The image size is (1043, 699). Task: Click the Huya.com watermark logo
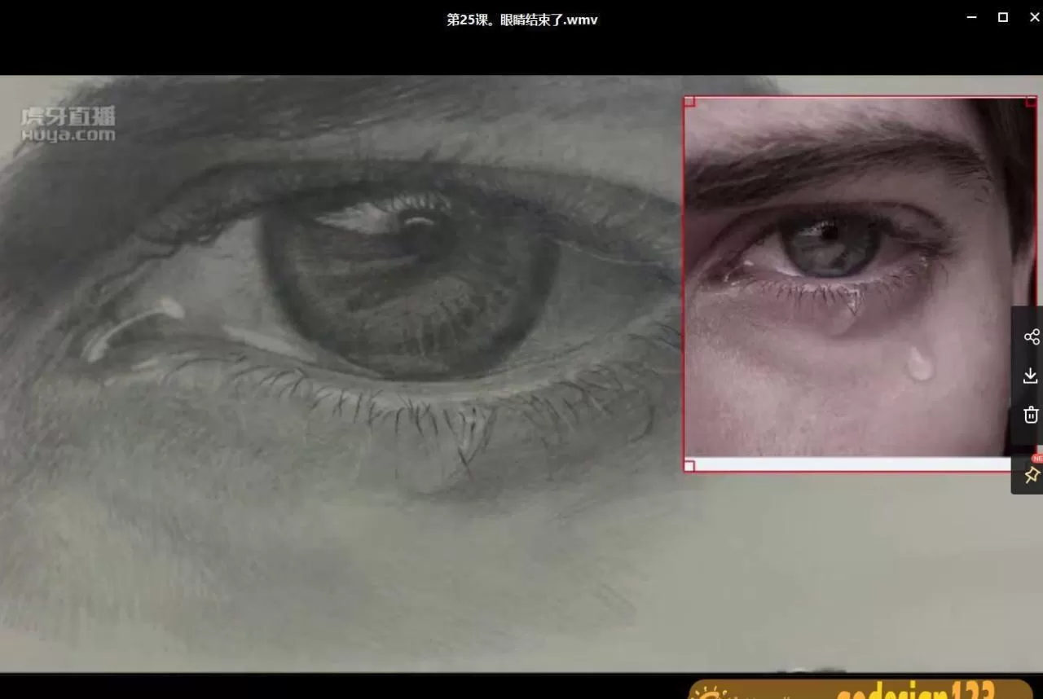click(x=68, y=125)
